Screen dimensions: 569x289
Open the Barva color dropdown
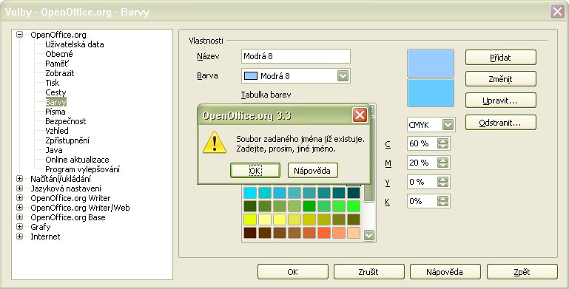coord(343,76)
